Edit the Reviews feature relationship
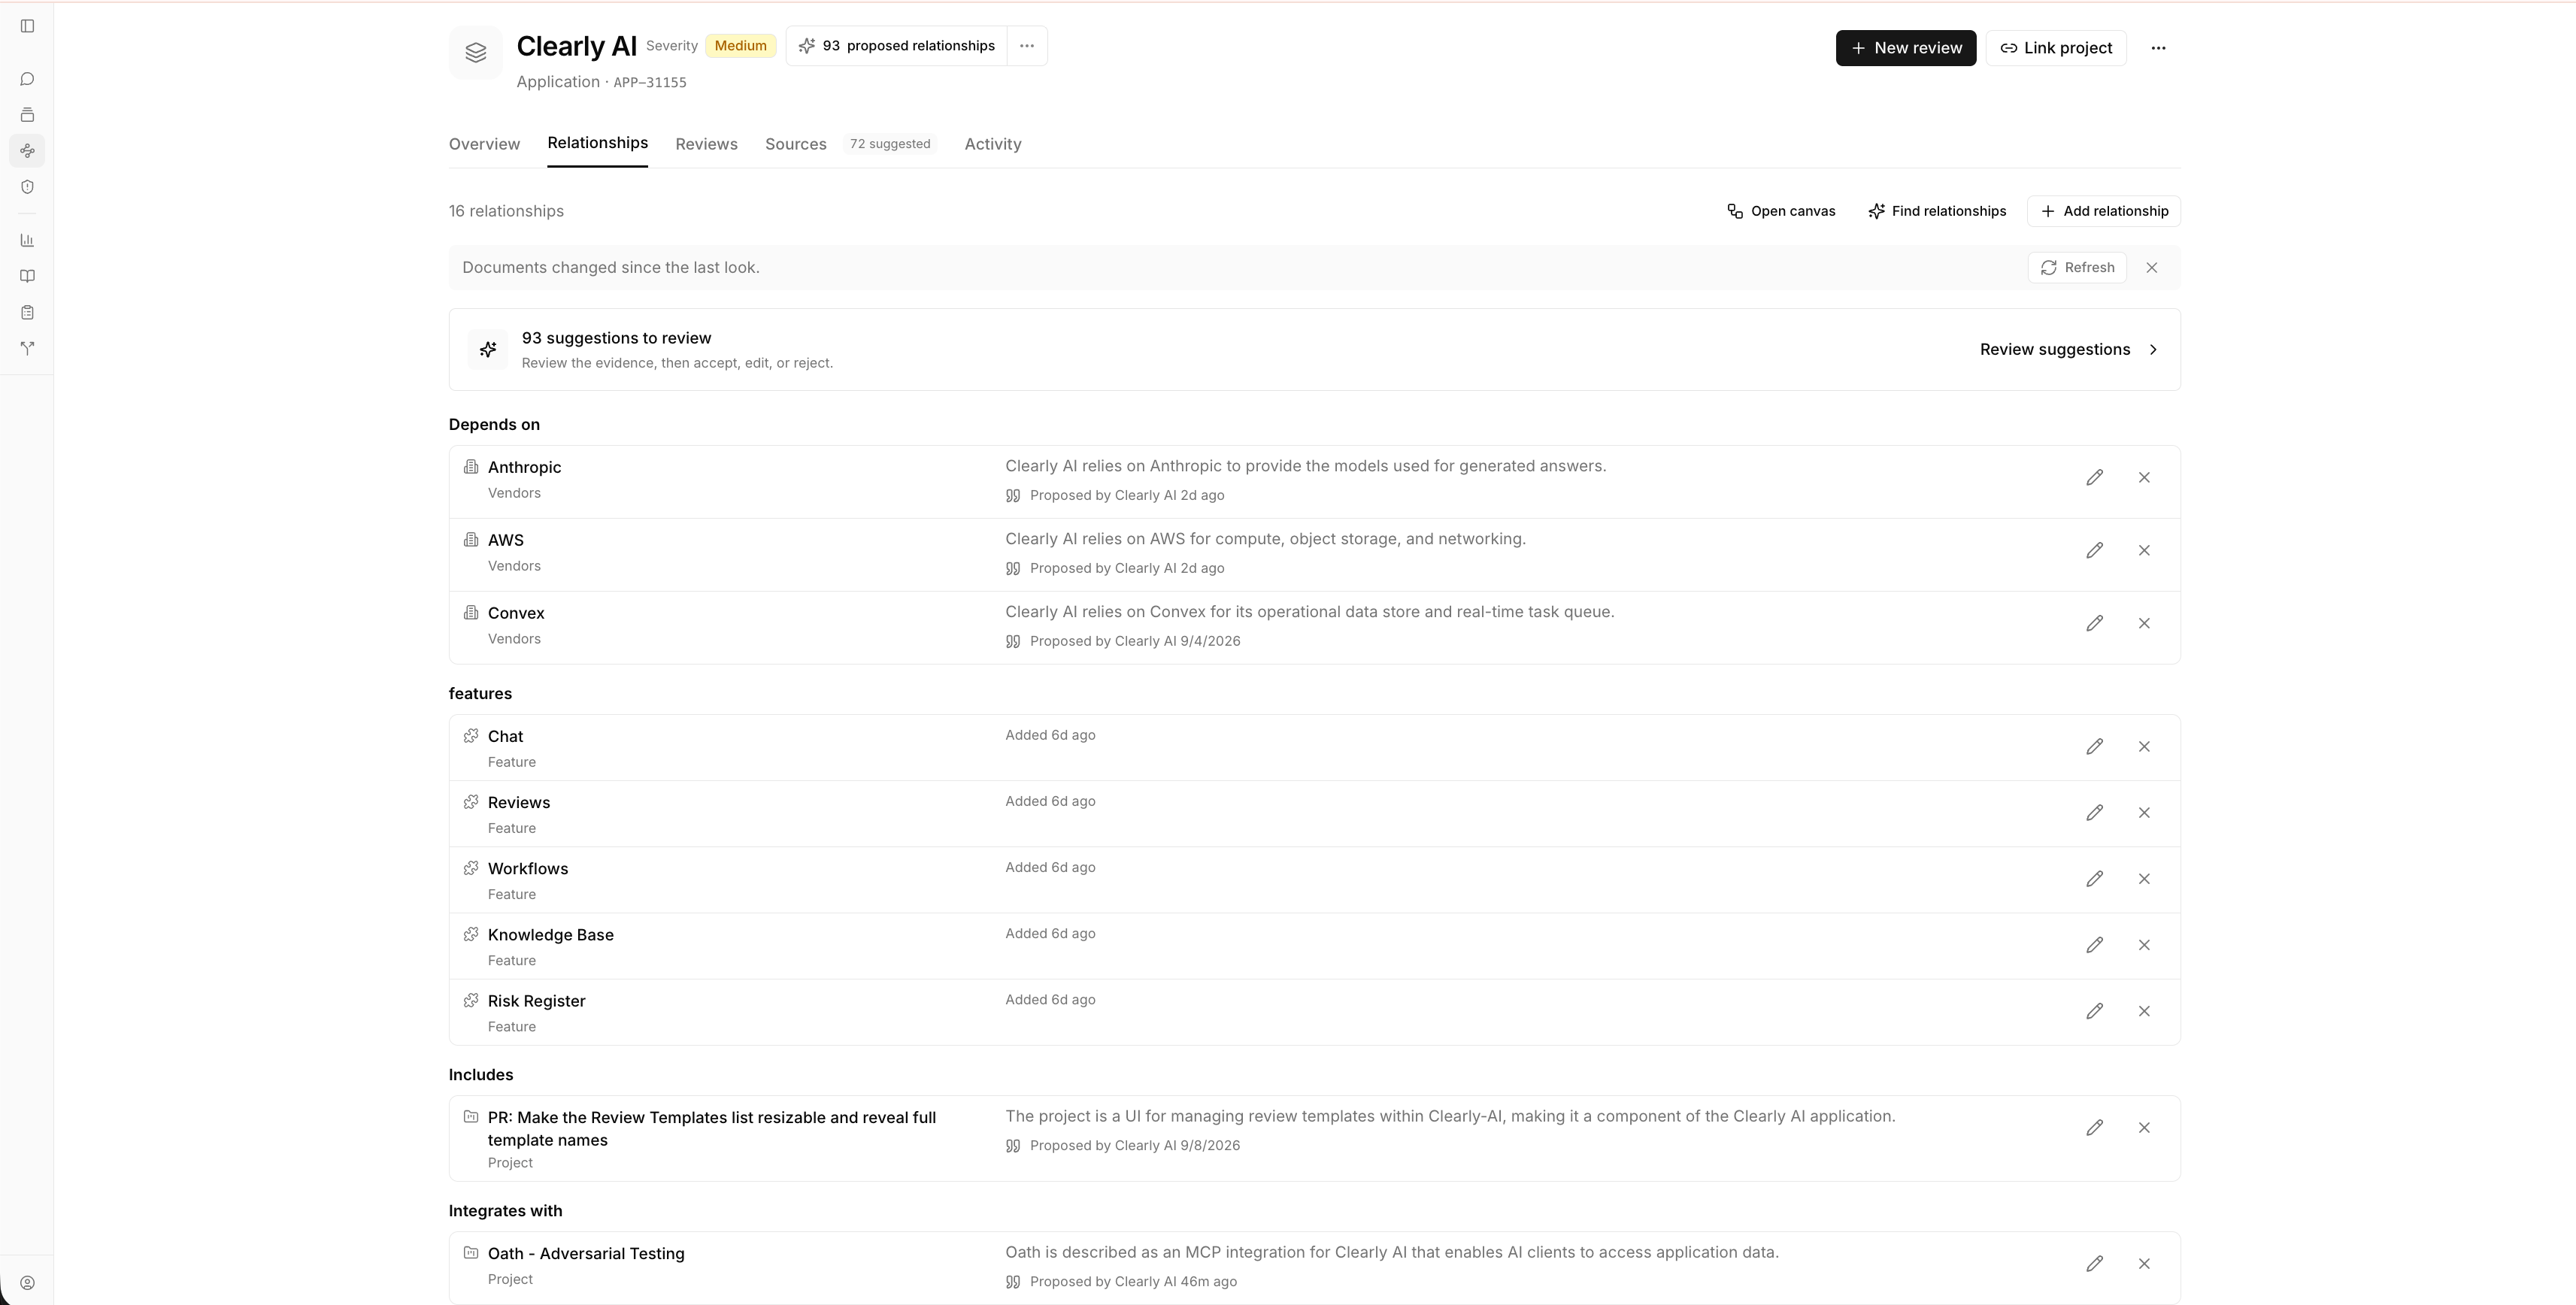This screenshot has width=2576, height=1305. pyautogui.click(x=2094, y=813)
